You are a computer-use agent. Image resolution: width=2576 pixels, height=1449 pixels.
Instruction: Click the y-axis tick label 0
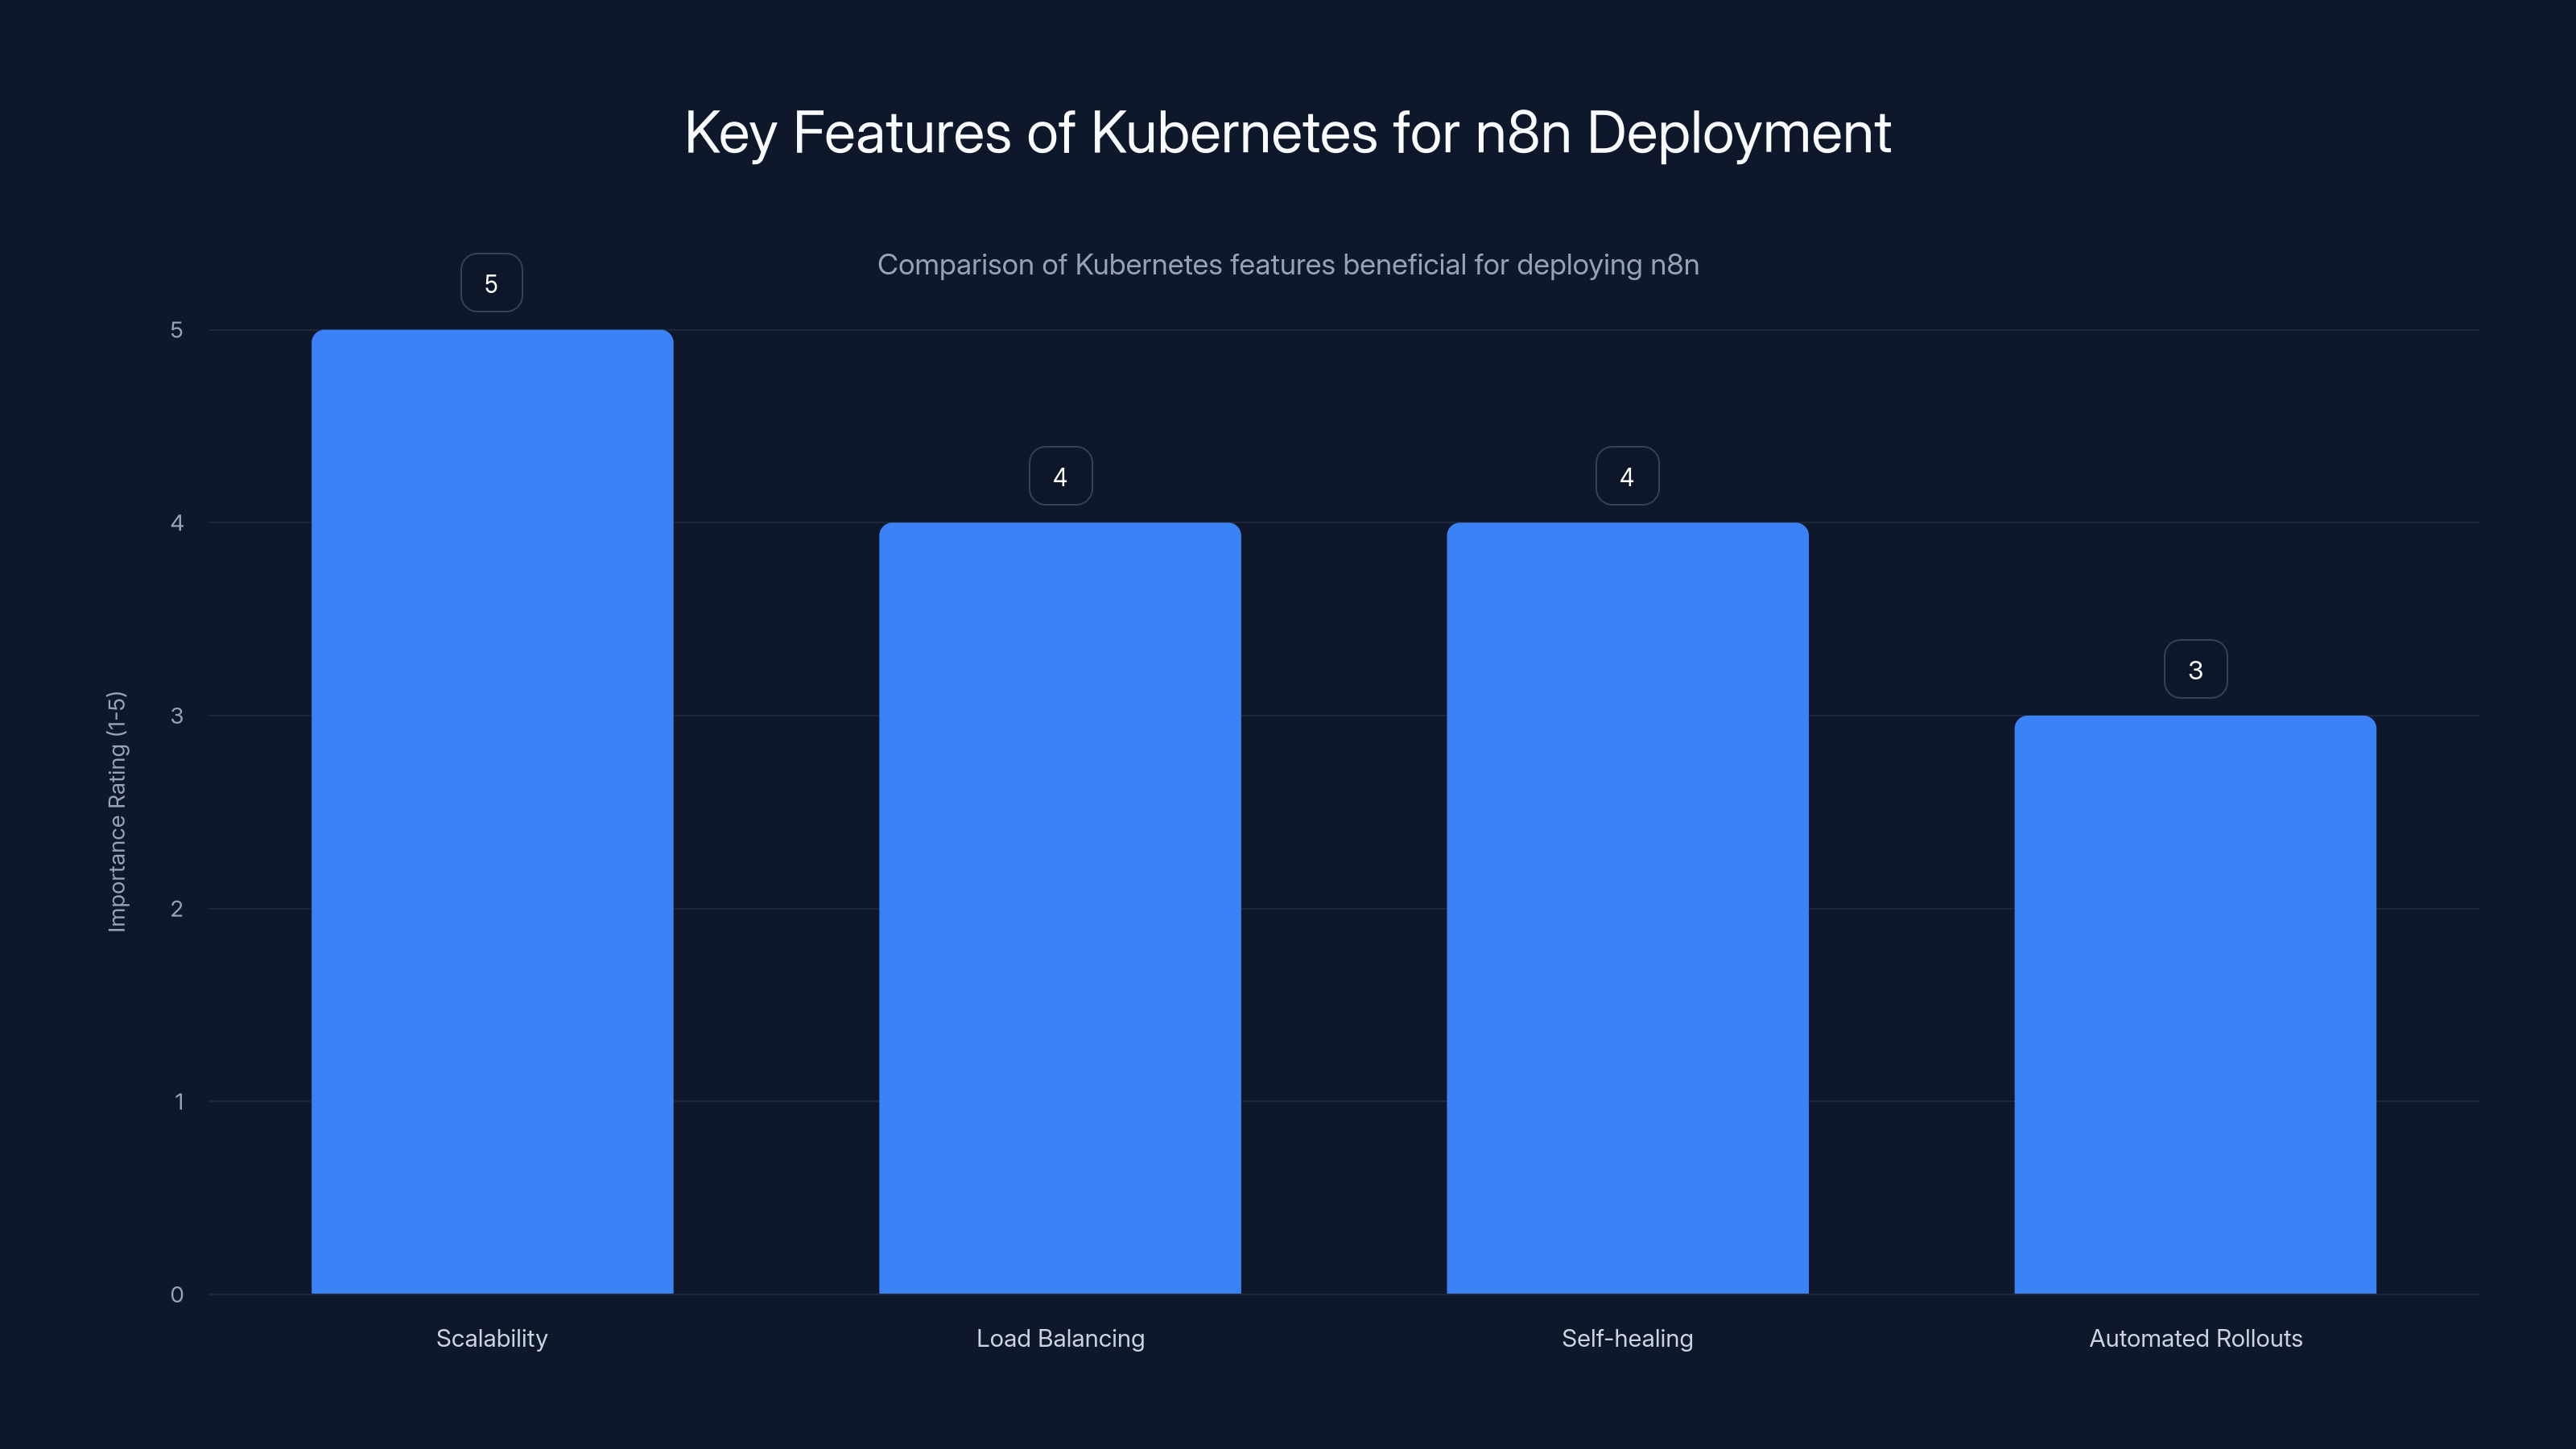tap(177, 1295)
